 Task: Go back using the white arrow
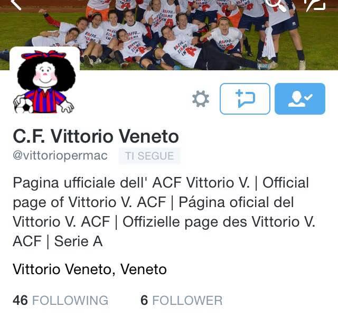click(15, 4)
